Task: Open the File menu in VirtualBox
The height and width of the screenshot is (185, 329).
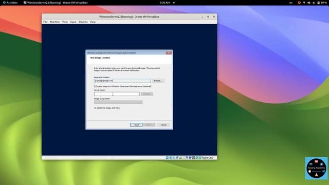Action: (x=45, y=22)
